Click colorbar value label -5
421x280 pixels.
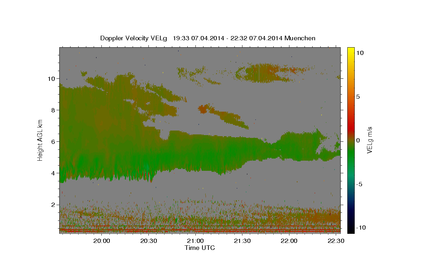pyautogui.click(x=359, y=184)
